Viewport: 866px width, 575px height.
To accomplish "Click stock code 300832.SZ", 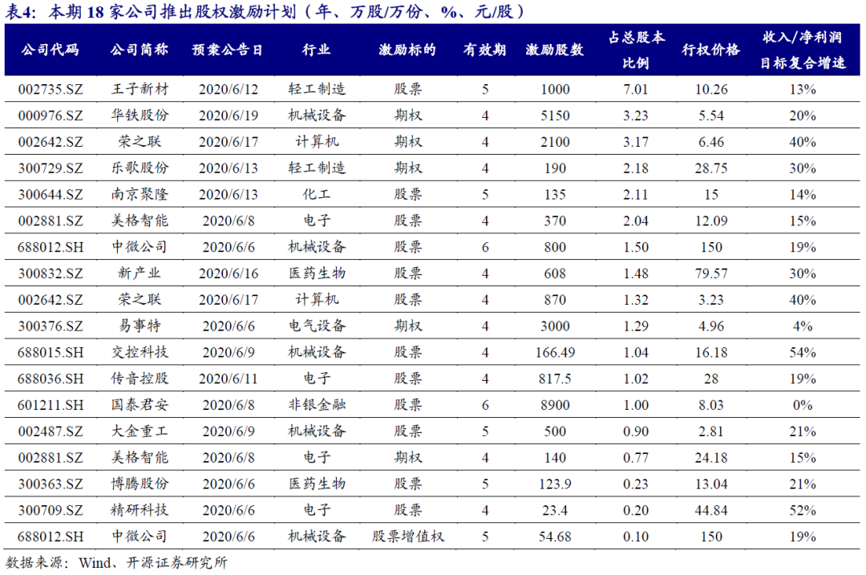I will (51, 273).
